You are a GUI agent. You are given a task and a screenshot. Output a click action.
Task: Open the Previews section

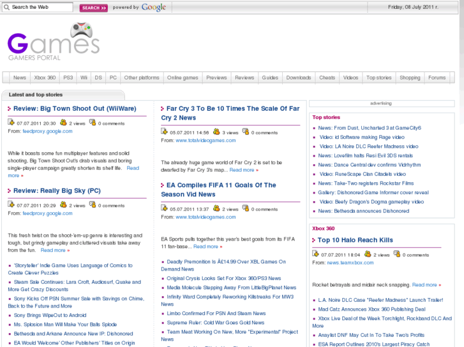(x=216, y=78)
